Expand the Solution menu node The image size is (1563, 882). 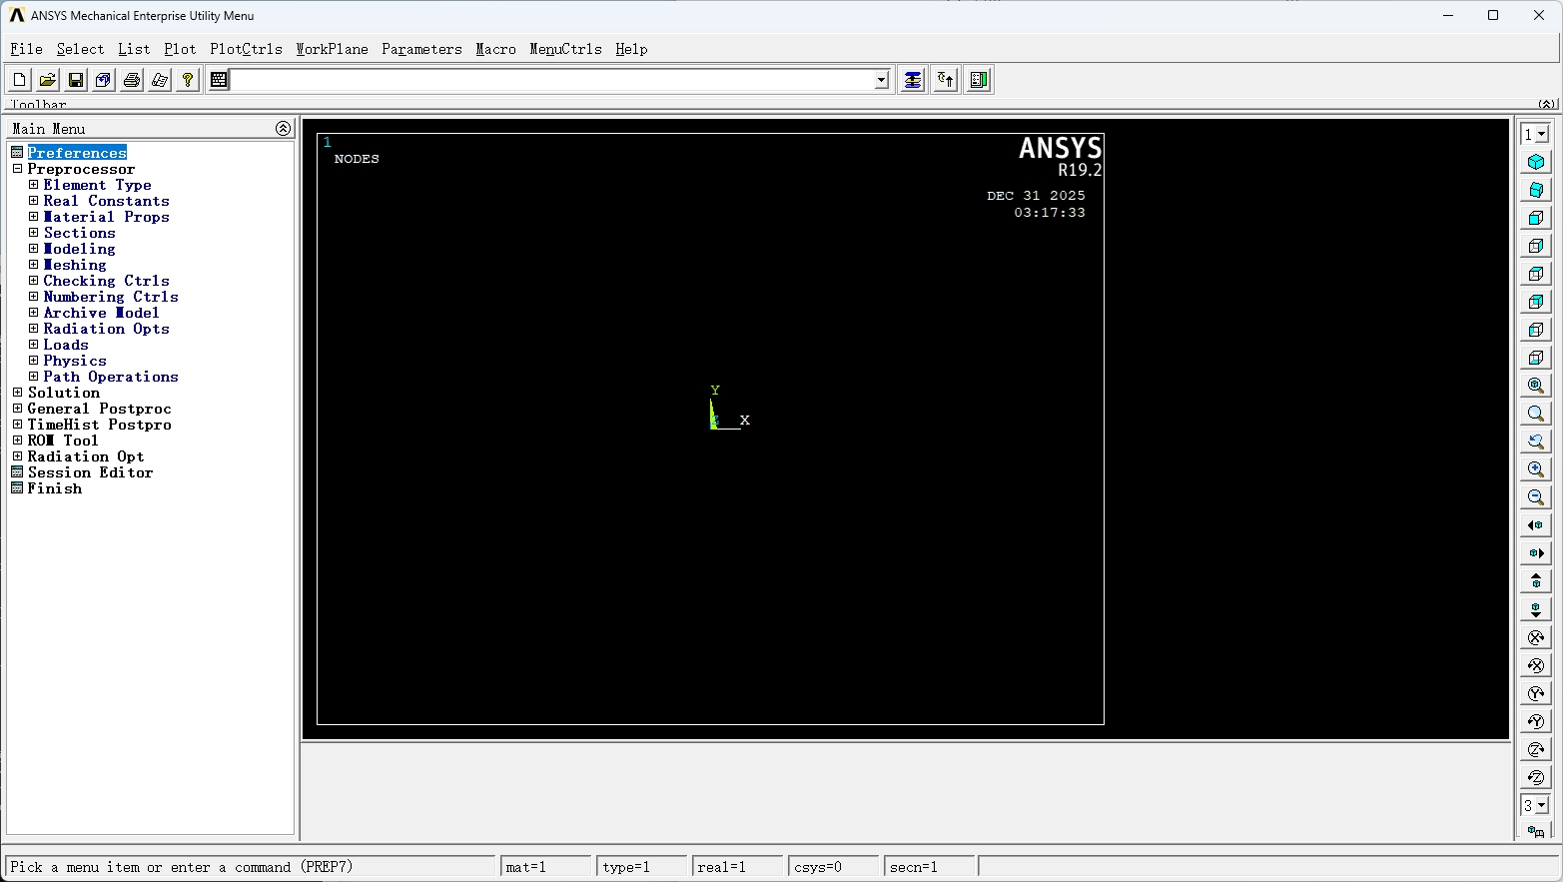pyautogui.click(x=17, y=393)
